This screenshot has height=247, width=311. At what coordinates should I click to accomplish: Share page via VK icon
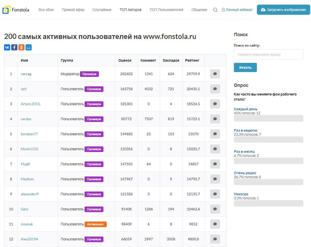[7, 47]
